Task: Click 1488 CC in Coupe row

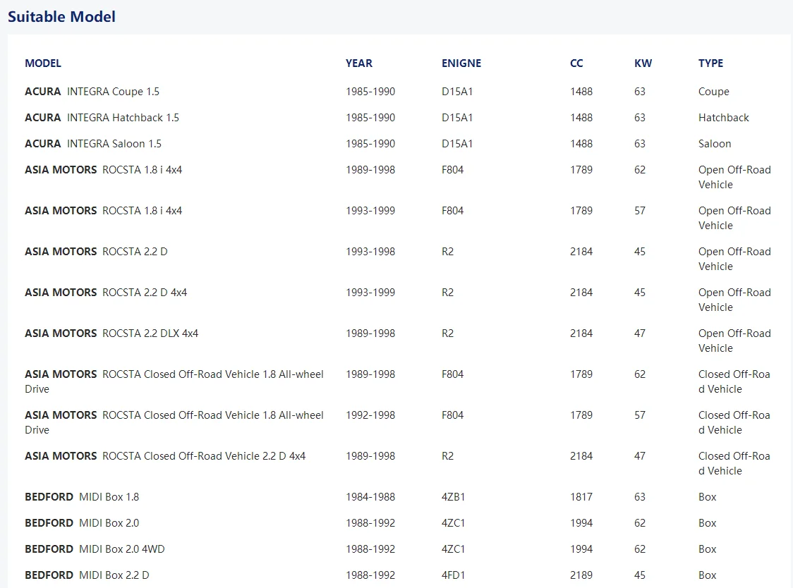Action: [581, 92]
